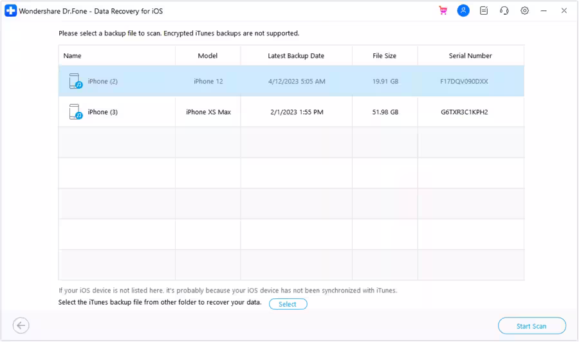Click the Serial Number column header
This screenshot has height=342, width=579.
(470, 56)
